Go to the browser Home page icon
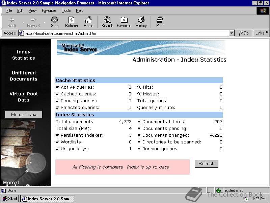This screenshot has width=270, height=203. point(88,21)
